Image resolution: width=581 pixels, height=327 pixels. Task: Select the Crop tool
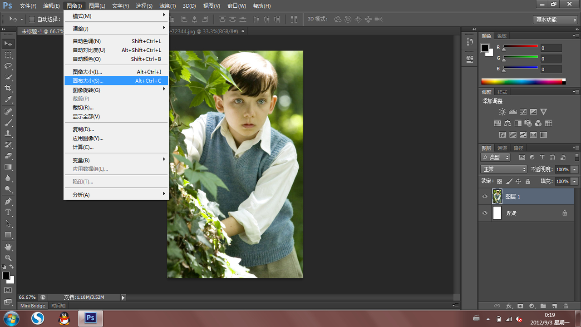click(x=8, y=88)
